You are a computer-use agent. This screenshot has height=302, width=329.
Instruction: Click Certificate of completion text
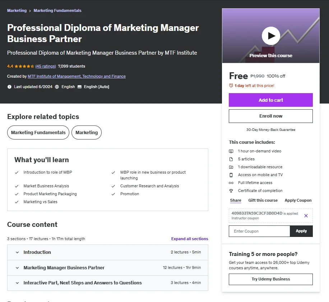(260, 191)
